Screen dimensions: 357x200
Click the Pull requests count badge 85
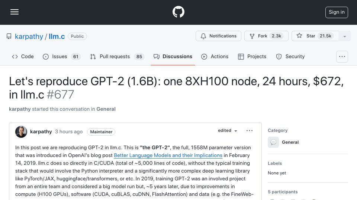point(139,57)
